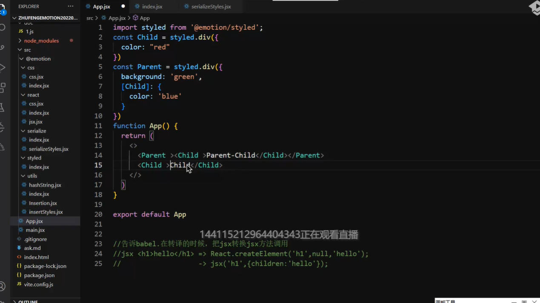Open vite.config.js in the explorer

coord(38,284)
